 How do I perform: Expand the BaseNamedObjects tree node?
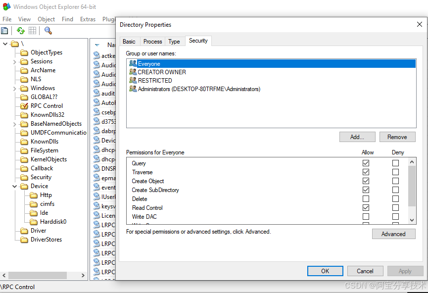pos(15,124)
